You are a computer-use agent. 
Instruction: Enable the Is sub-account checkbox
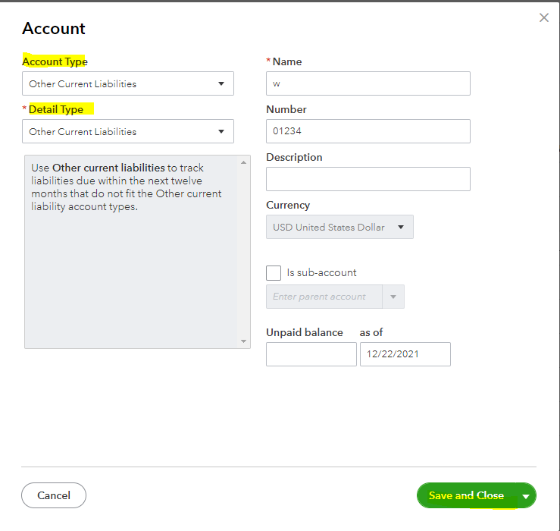point(274,273)
